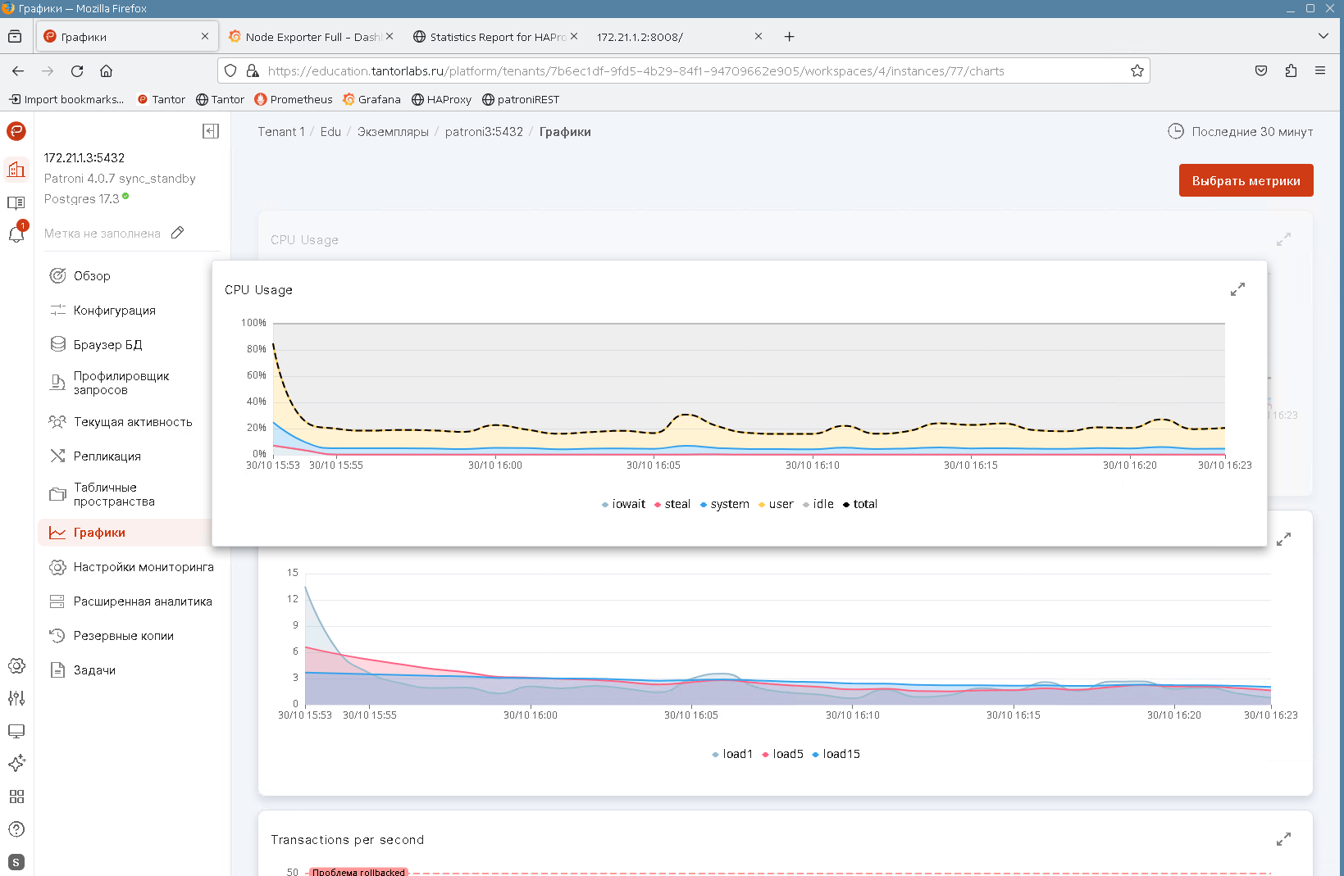This screenshot has width=1344, height=876.
Task: Expand the CPU Usage chart fullscreen
Action: click(1237, 289)
